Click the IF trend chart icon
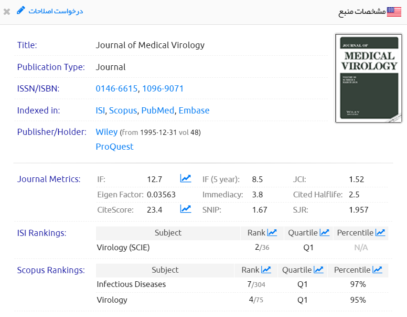 tap(185, 179)
